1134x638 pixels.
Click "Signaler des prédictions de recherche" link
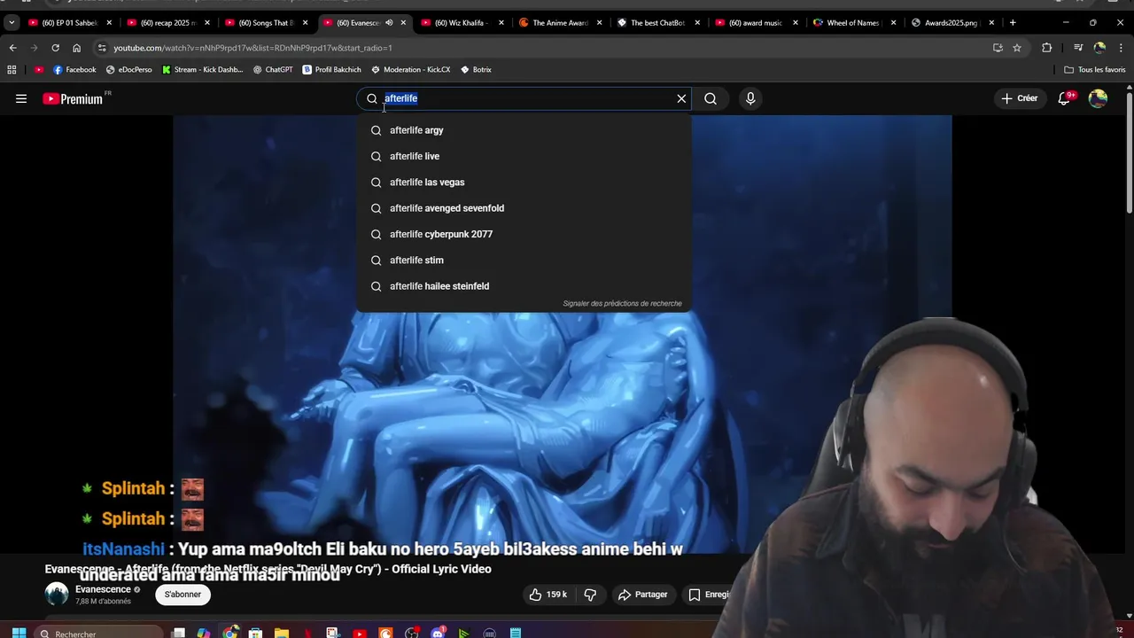click(x=622, y=303)
